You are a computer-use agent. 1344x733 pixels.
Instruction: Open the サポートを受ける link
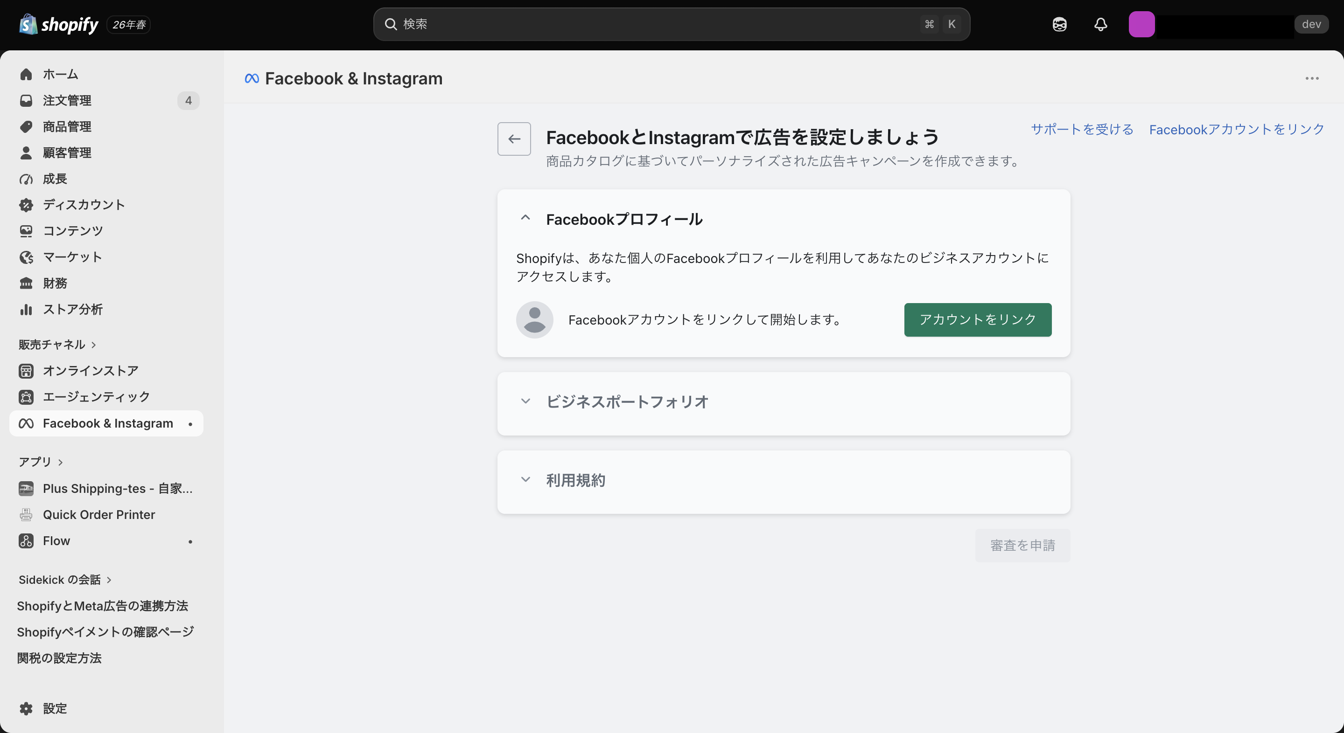coord(1082,129)
